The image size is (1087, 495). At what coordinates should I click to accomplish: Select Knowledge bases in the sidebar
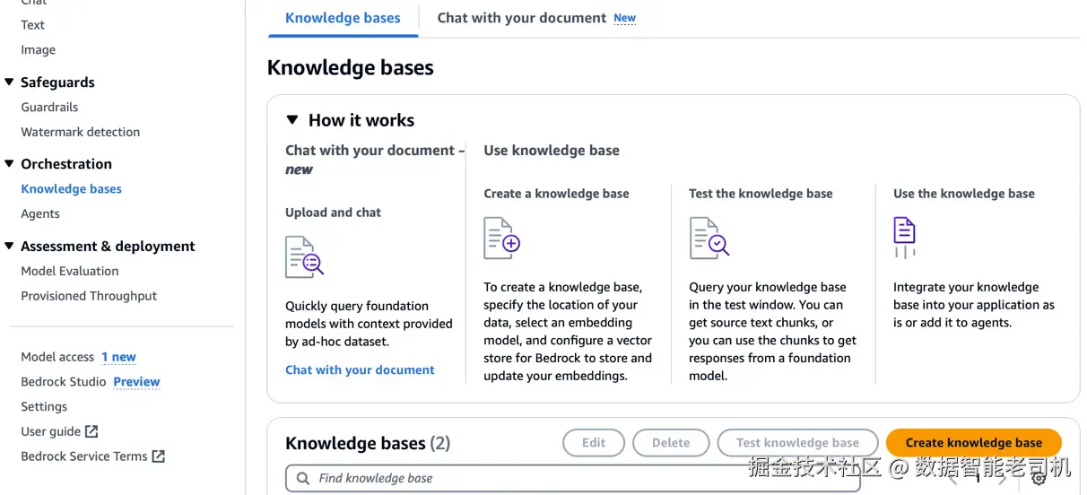coord(72,189)
